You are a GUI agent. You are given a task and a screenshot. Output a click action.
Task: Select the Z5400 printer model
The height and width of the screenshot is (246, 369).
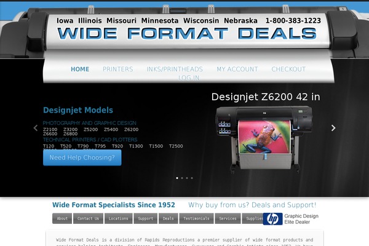coord(111,130)
